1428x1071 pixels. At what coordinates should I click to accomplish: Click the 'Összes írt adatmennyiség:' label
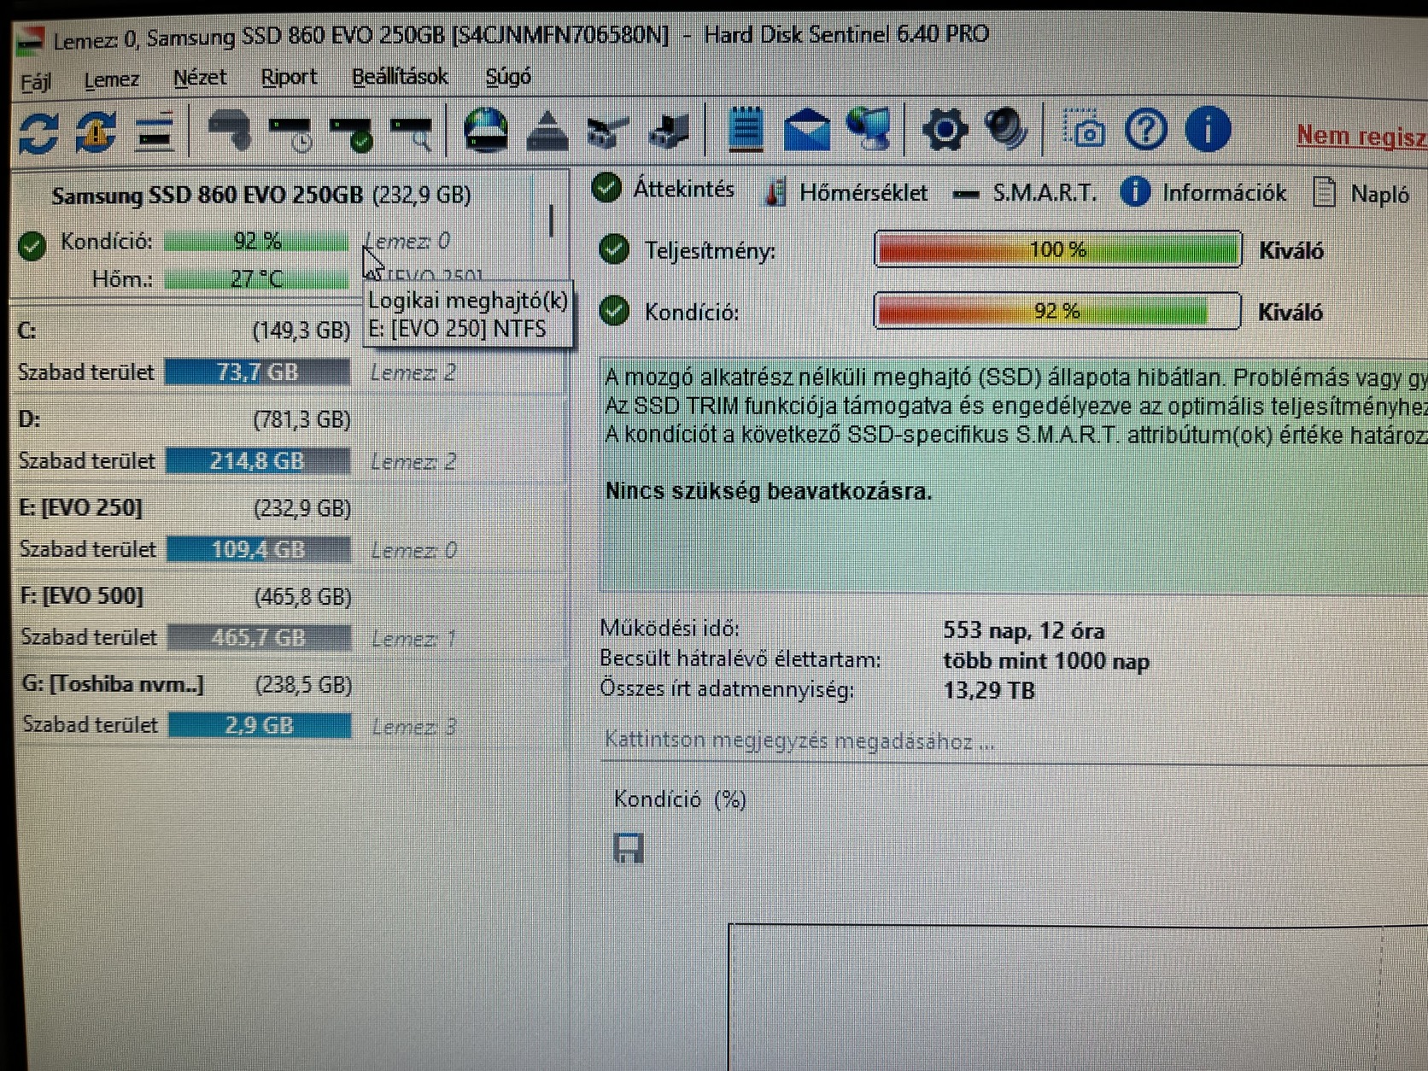726,688
